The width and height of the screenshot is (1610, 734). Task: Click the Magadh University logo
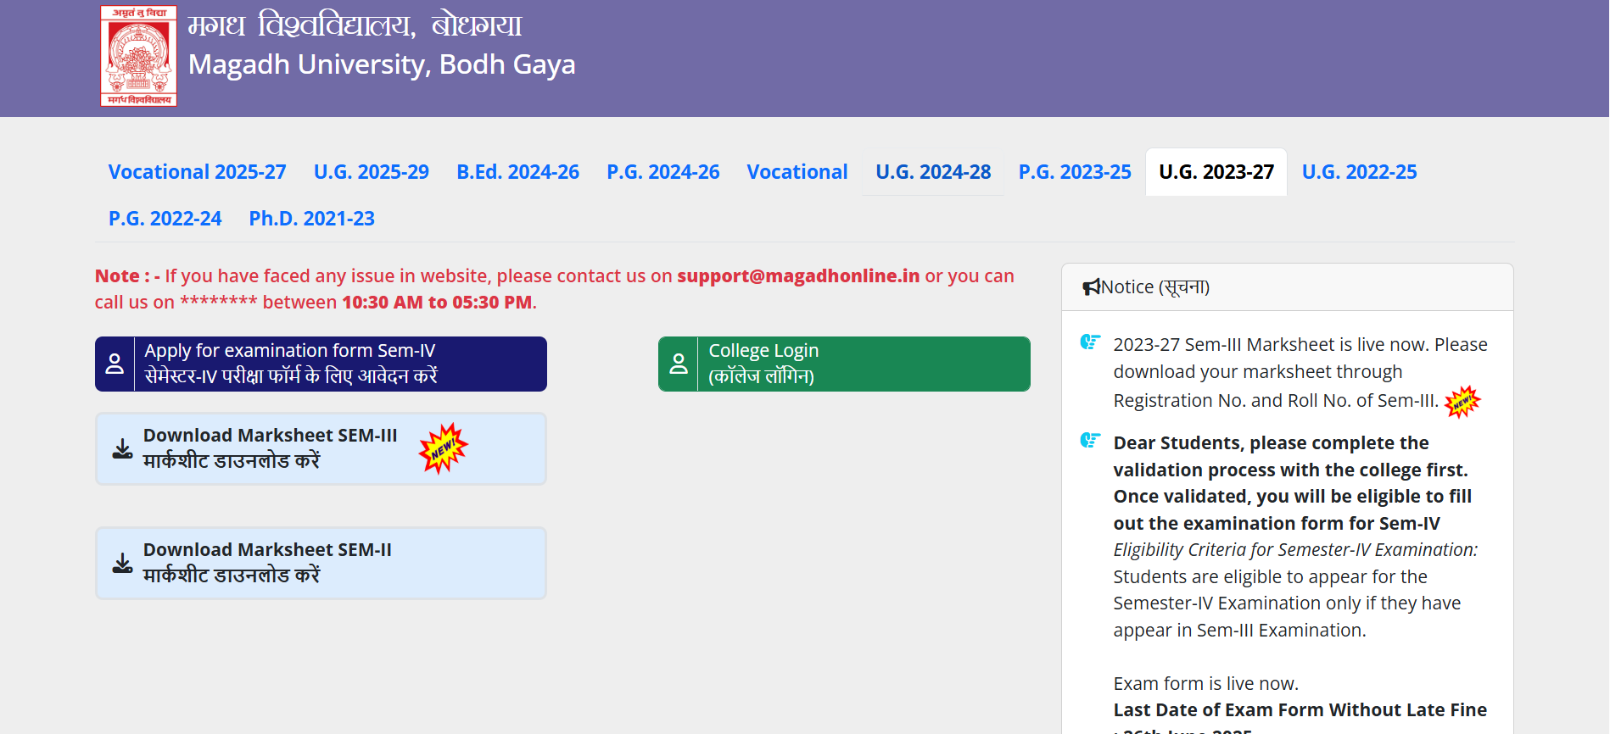coord(139,56)
